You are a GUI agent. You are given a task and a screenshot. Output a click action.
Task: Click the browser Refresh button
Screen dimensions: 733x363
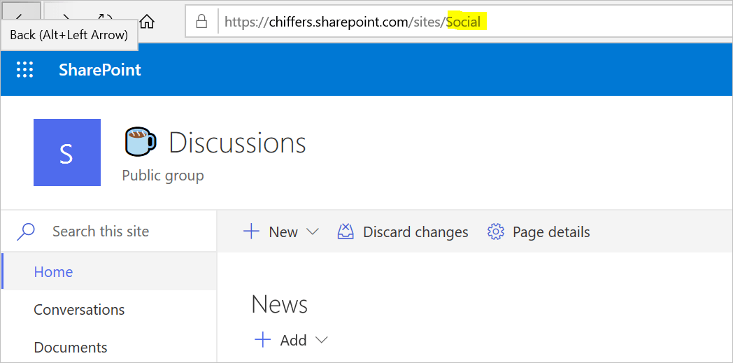(x=106, y=17)
